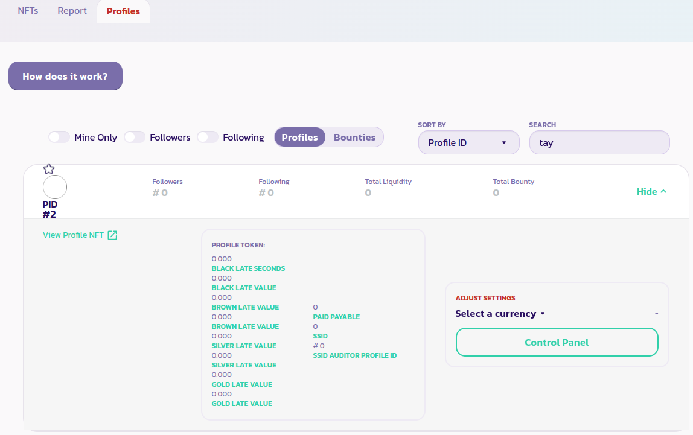
Task: Click the external link icon beside View Profile NFT
Action: pyautogui.click(x=112, y=235)
